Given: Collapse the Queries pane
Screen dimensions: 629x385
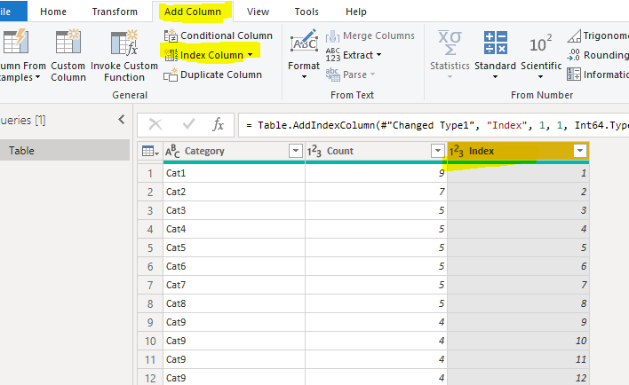Looking at the screenshot, I should (122, 120).
